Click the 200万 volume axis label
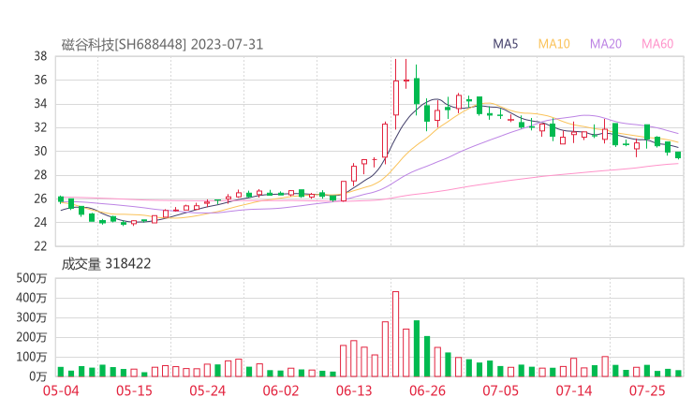Screen dimensions: 693x412 pyautogui.click(x=32, y=337)
